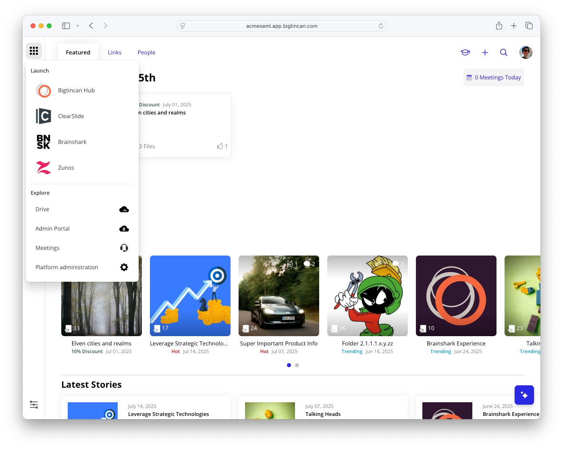Switch to the Links tab
Viewport: 563px width, 449px height.
(x=114, y=52)
